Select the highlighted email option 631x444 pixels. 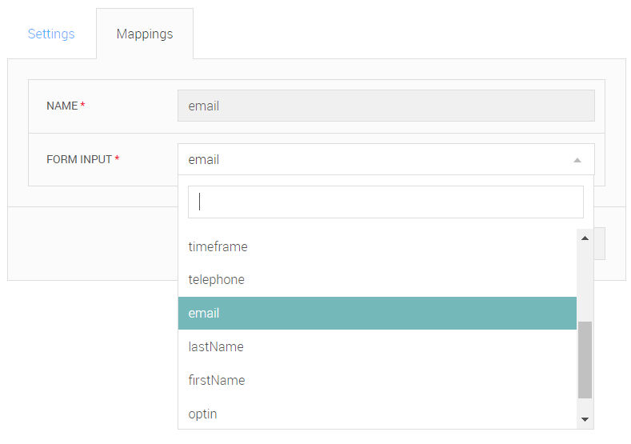[x=377, y=313]
